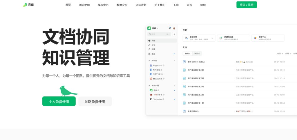Collapse the 知识小组 section in sidebar
This screenshot has height=140, width=297.
(149, 86)
